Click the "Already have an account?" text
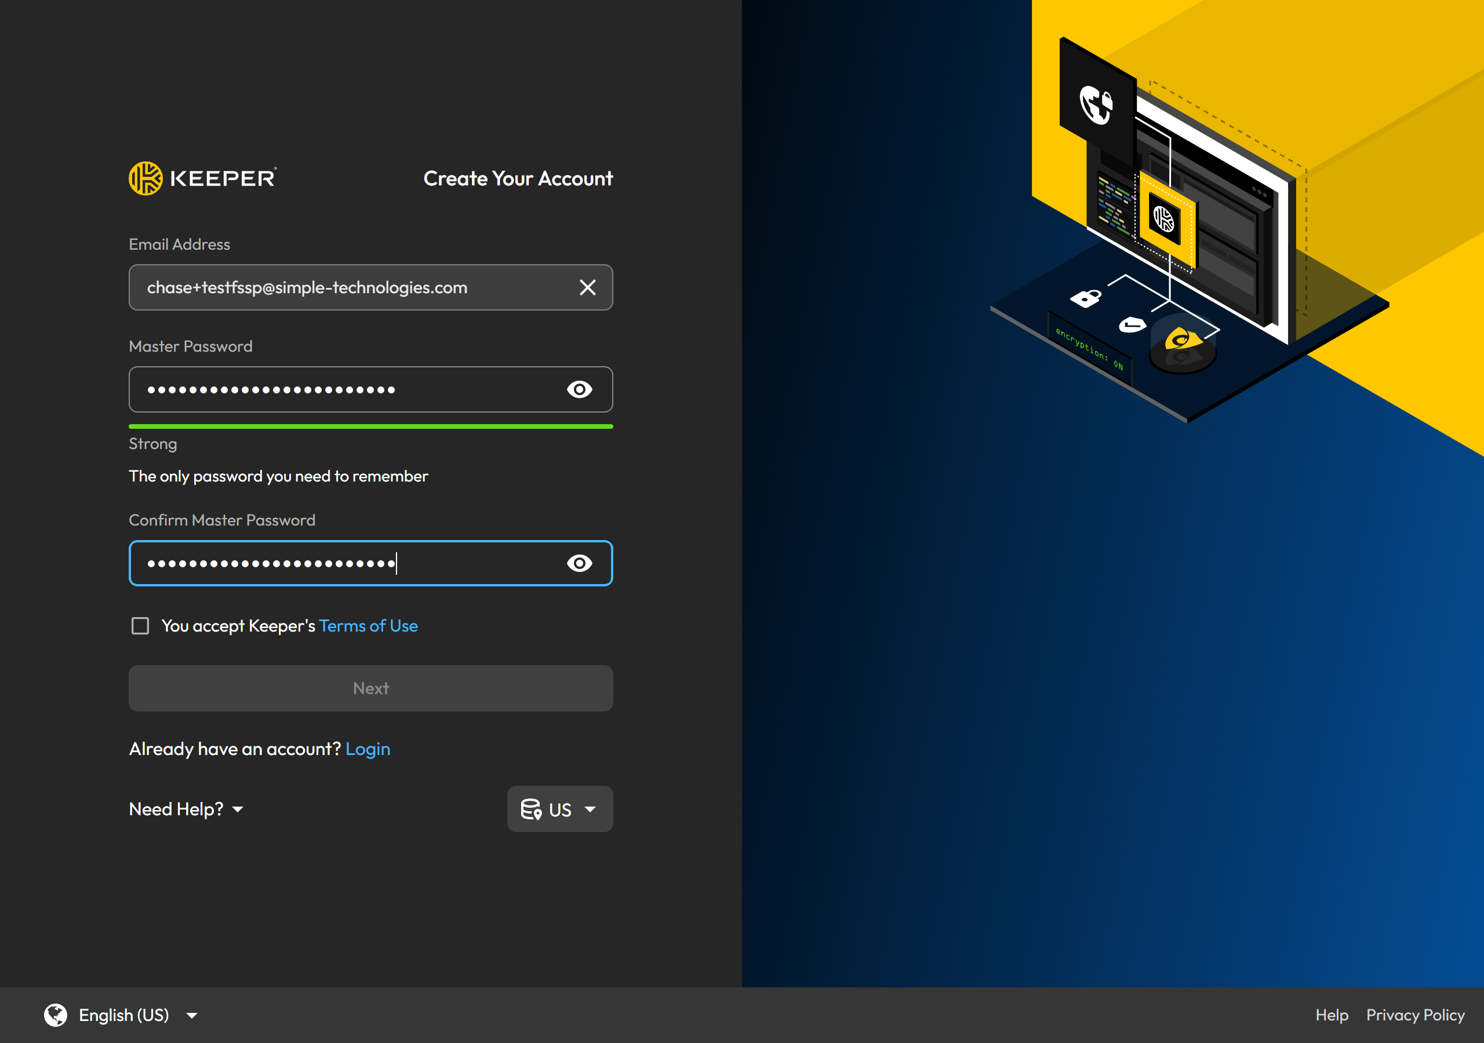The height and width of the screenshot is (1043, 1484). point(235,749)
